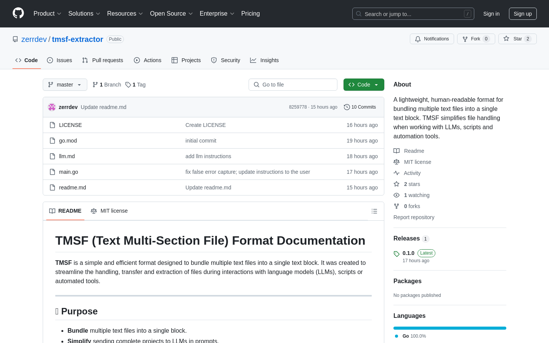Open the Pricing page
549x343 pixels.
(250, 14)
